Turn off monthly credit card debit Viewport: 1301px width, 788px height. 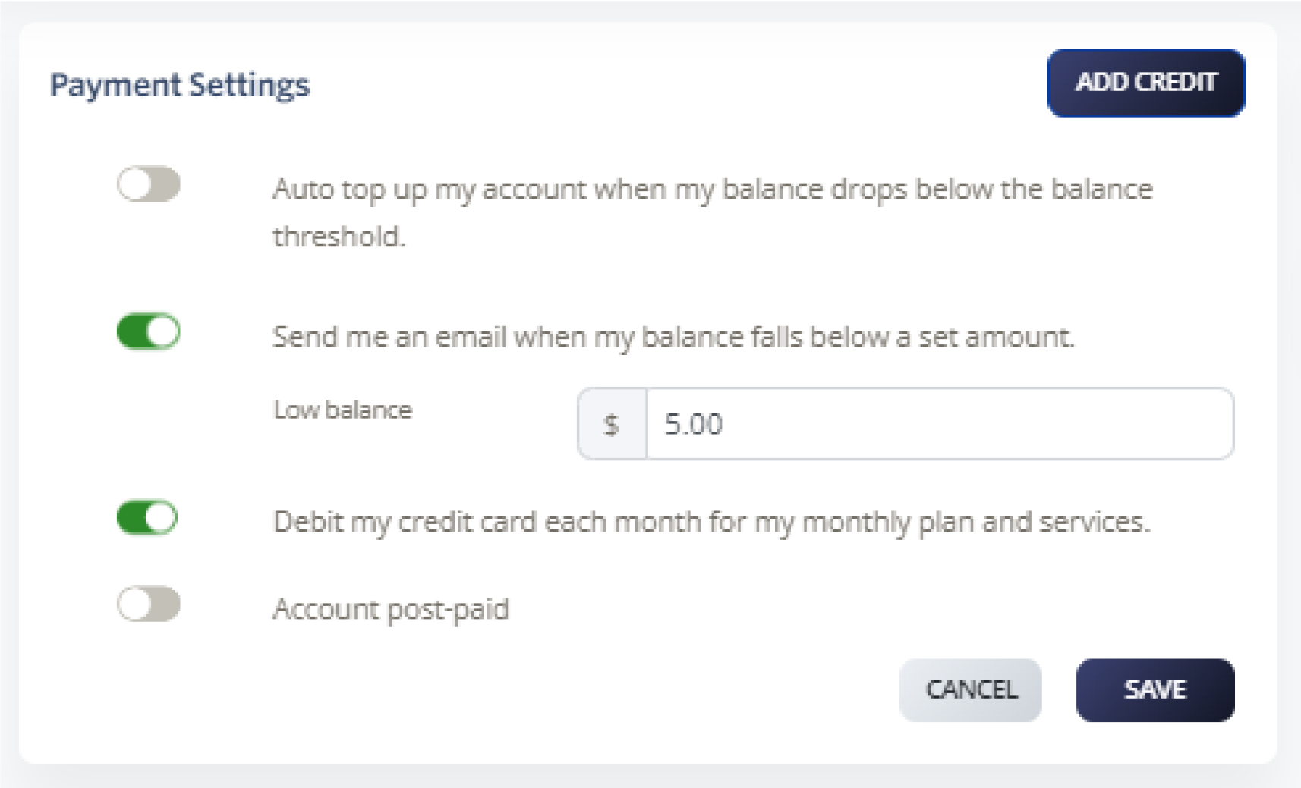point(147,518)
